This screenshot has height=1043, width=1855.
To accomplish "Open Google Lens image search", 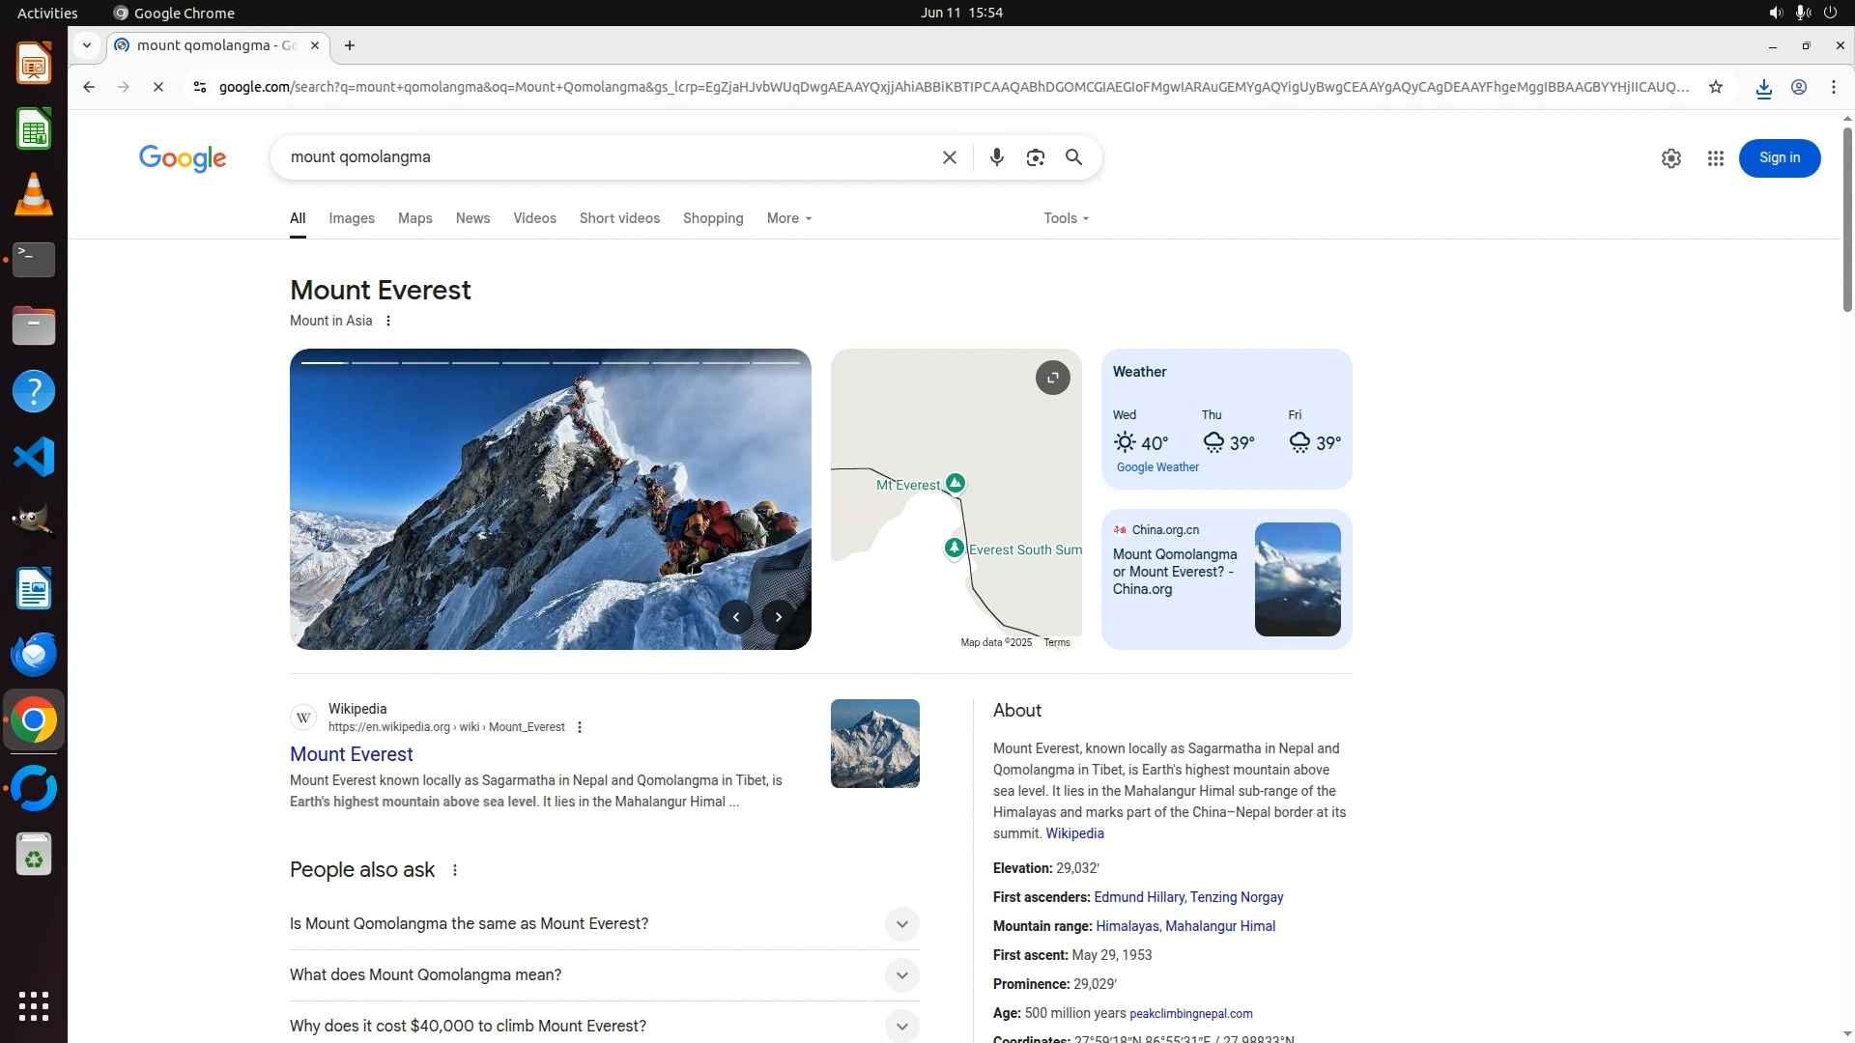I will (x=1035, y=157).
